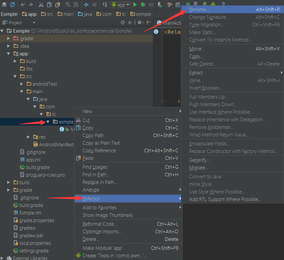
Task: Open the Project panel gear settings
Action: tap(141, 22)
